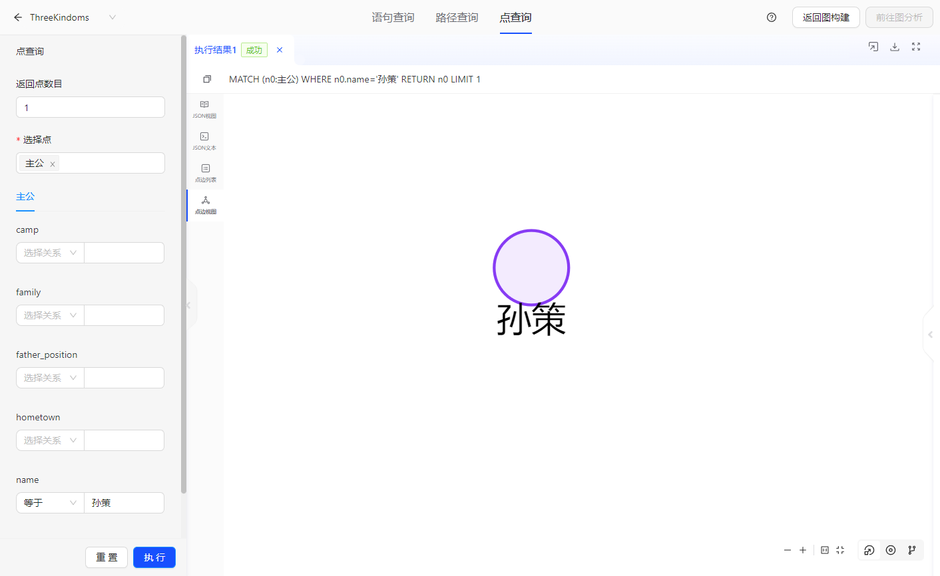The image size is (940, 576).
Task: Reset graph to actual size
Action: (x=825, y=550)
